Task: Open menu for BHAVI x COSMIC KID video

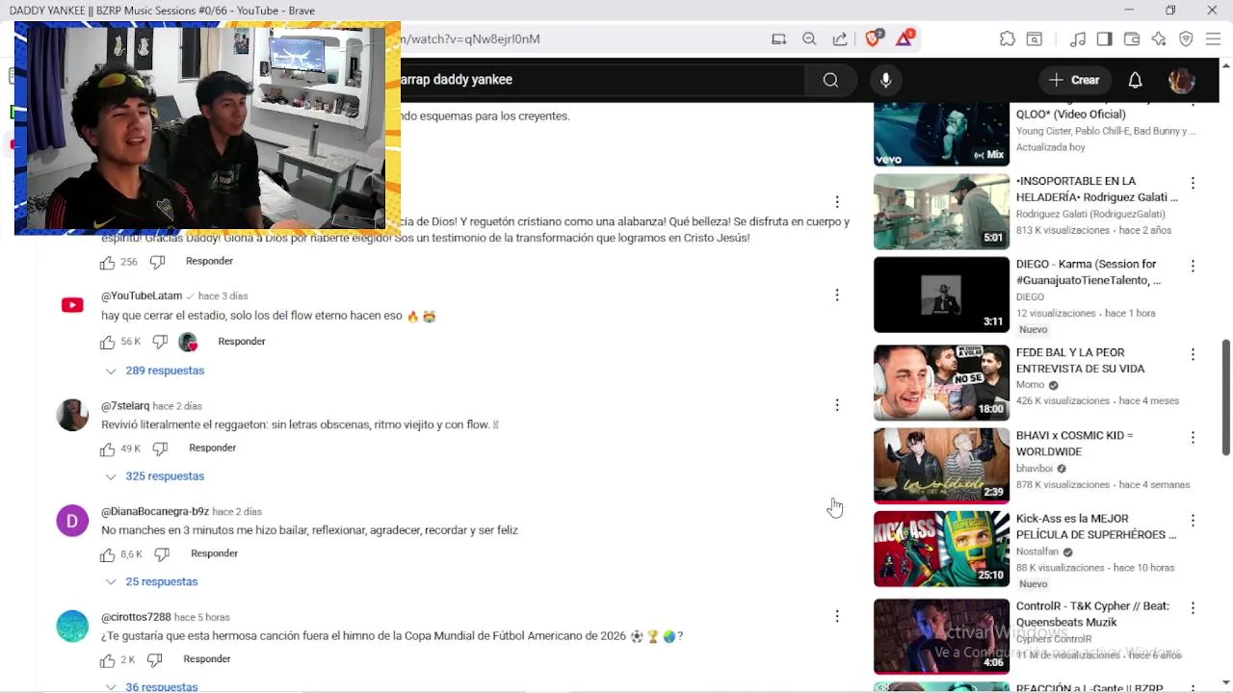Action: [x=1193, y=437]
